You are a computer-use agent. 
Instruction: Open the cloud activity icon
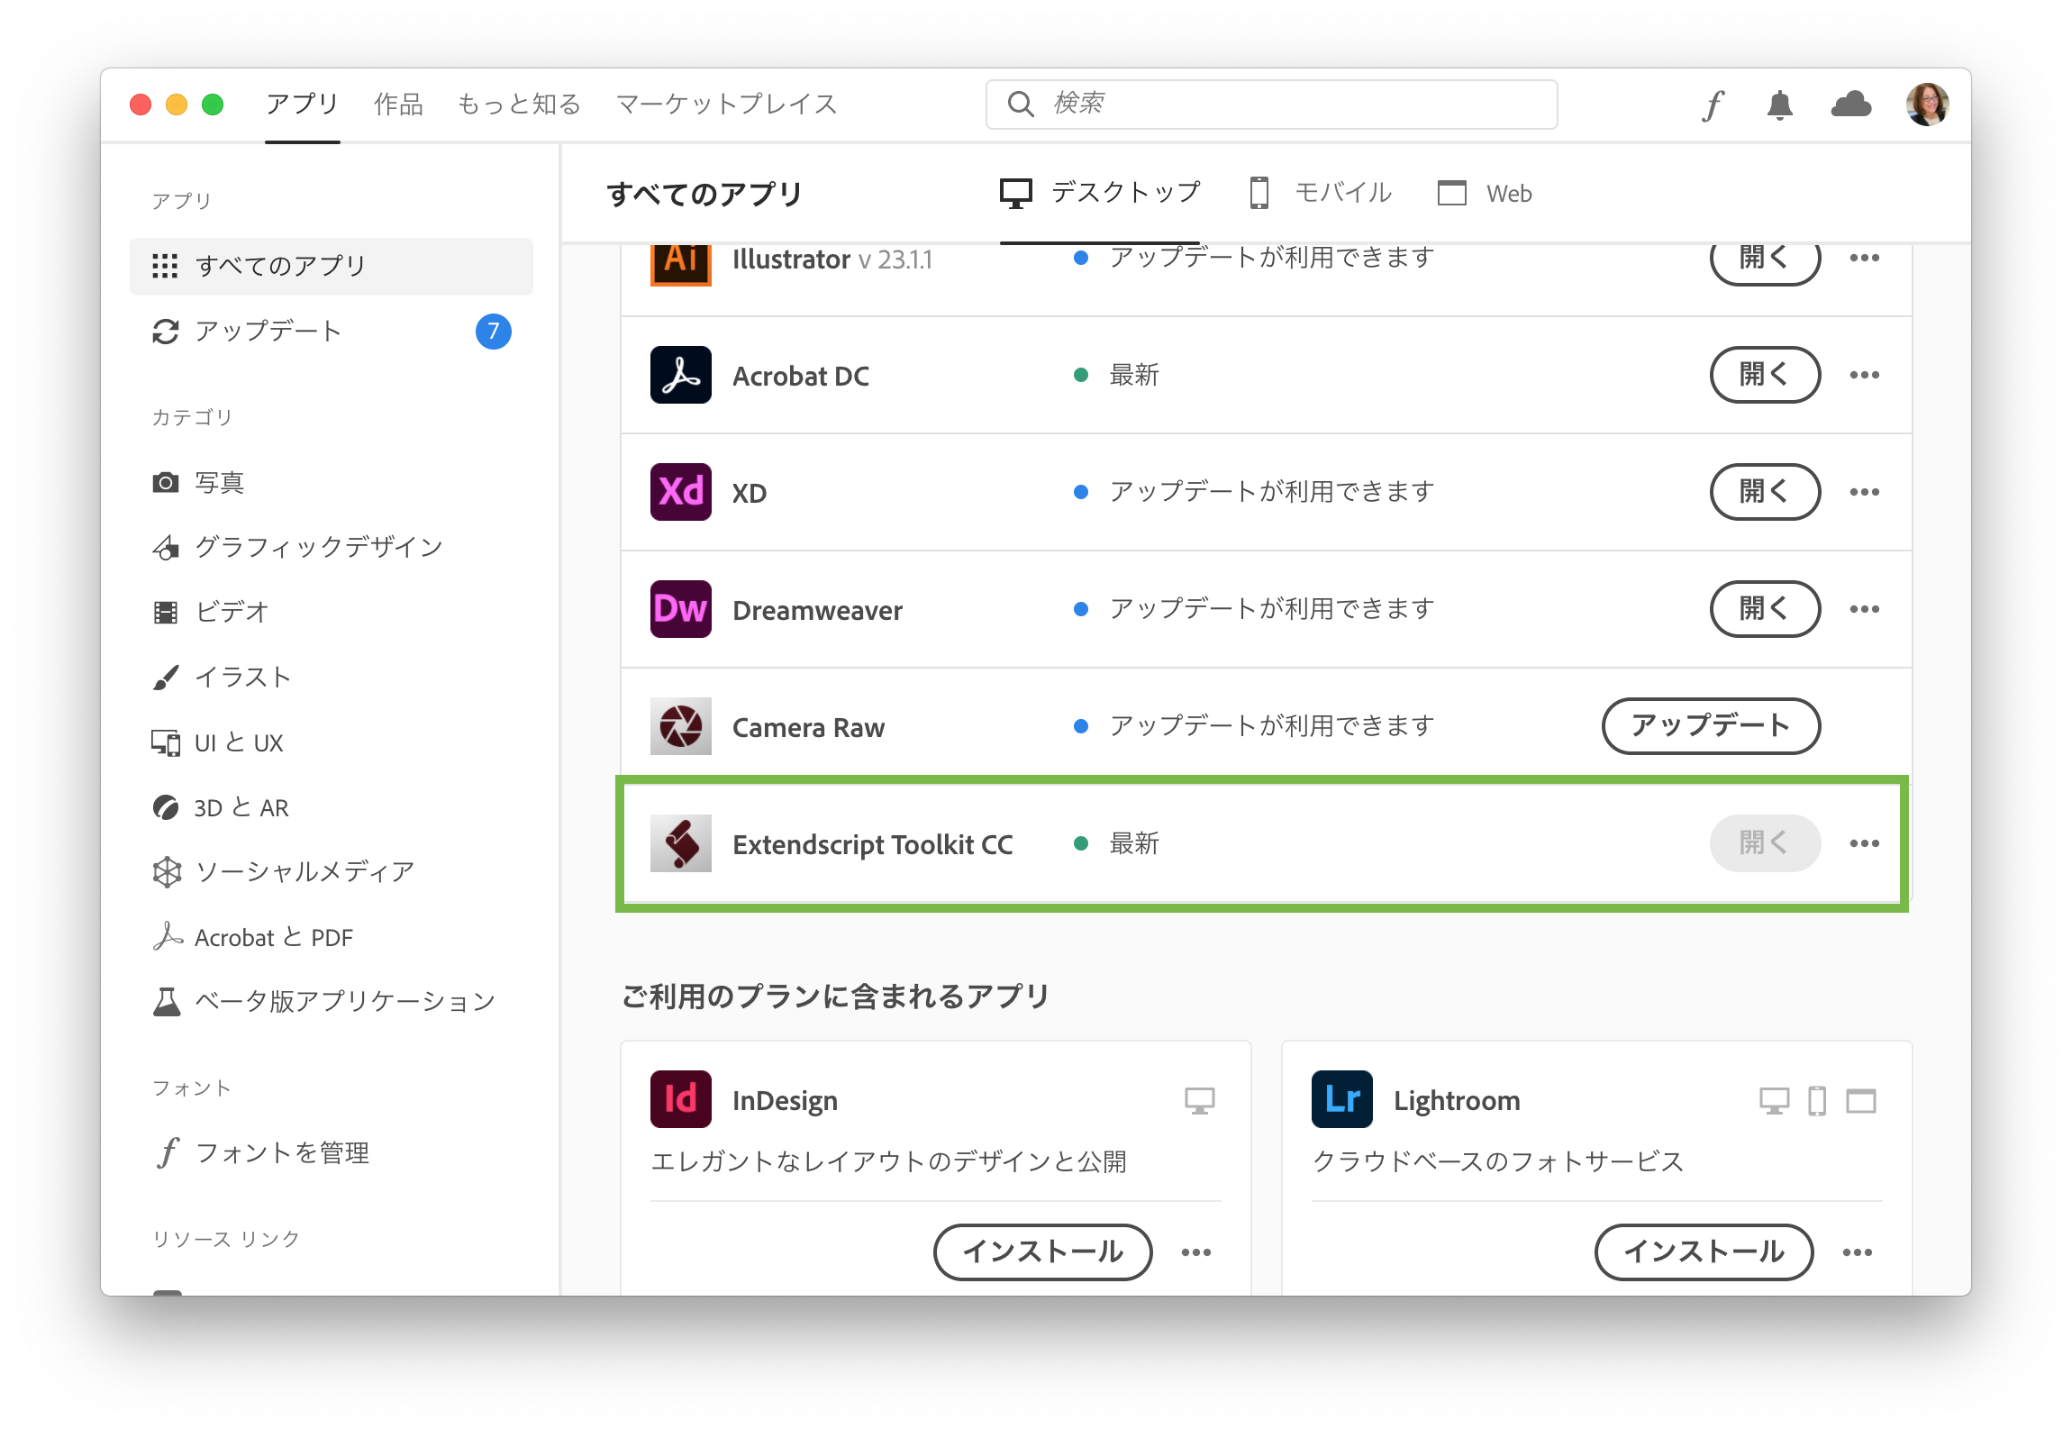click(x=1851, y=105)
